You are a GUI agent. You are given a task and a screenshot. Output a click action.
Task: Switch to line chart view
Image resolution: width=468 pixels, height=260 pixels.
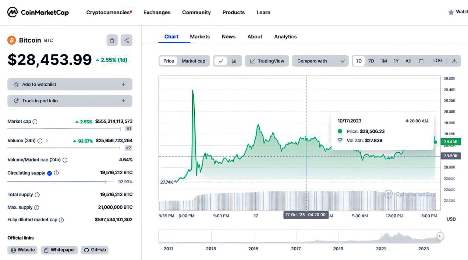click(221, 61)
